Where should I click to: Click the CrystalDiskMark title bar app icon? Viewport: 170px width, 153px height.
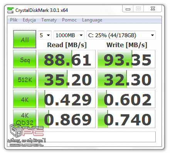tap(10, 10)
